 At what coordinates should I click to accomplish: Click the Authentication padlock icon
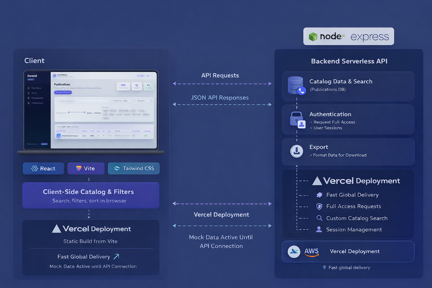tap(297, 119)
